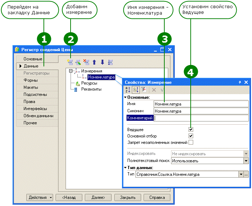Collapse the Измерения tree node
Viewport: 252px width, 206px height.
pos(71,71)
